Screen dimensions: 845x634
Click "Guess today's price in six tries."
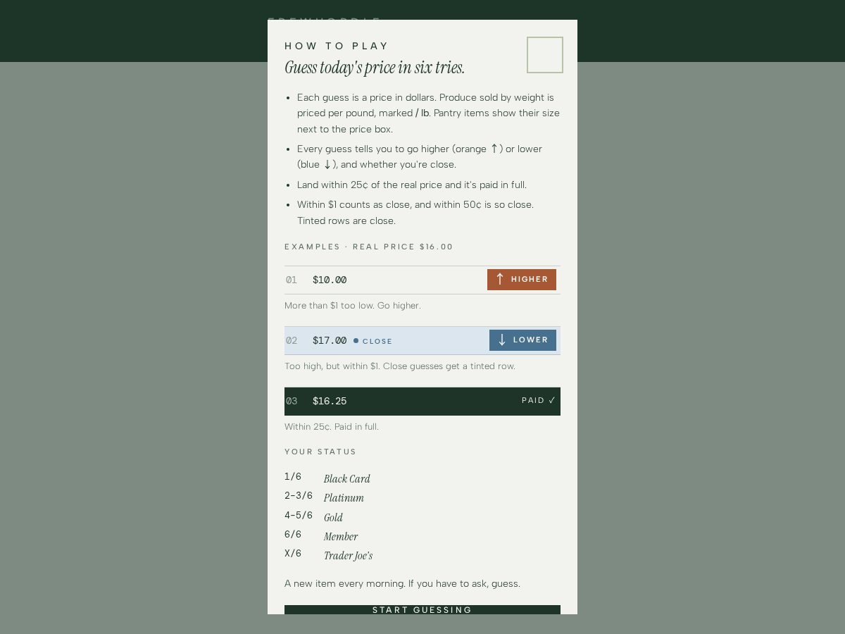coord(375,68)
